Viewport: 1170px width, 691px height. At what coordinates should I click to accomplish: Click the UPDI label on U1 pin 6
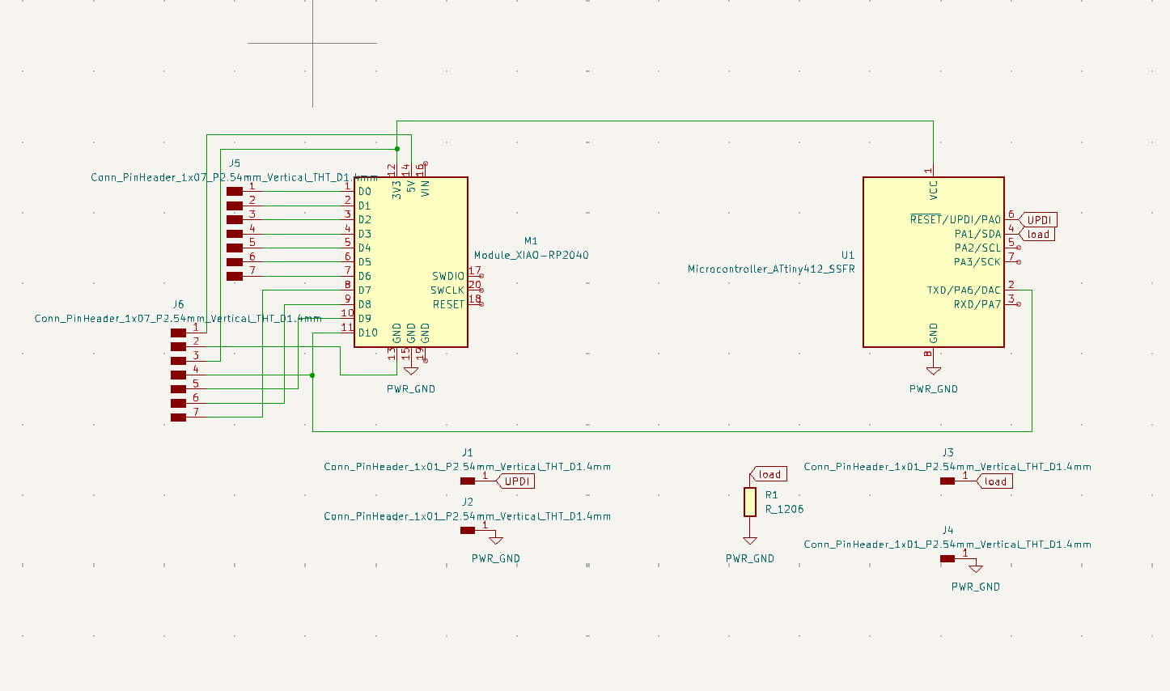[1039, 220]
